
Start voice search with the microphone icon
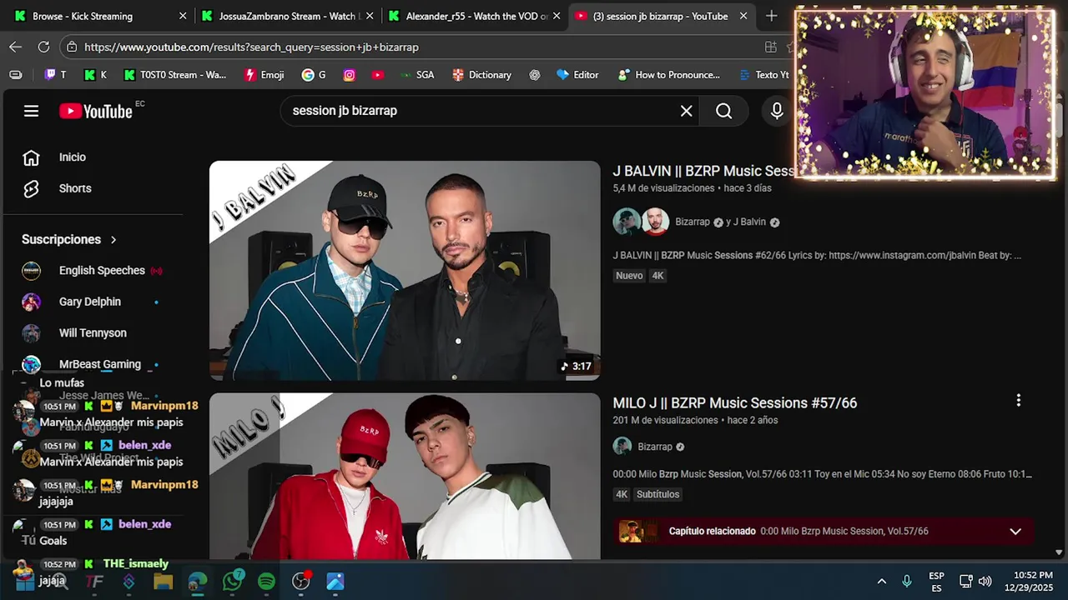tap(777, 111)
